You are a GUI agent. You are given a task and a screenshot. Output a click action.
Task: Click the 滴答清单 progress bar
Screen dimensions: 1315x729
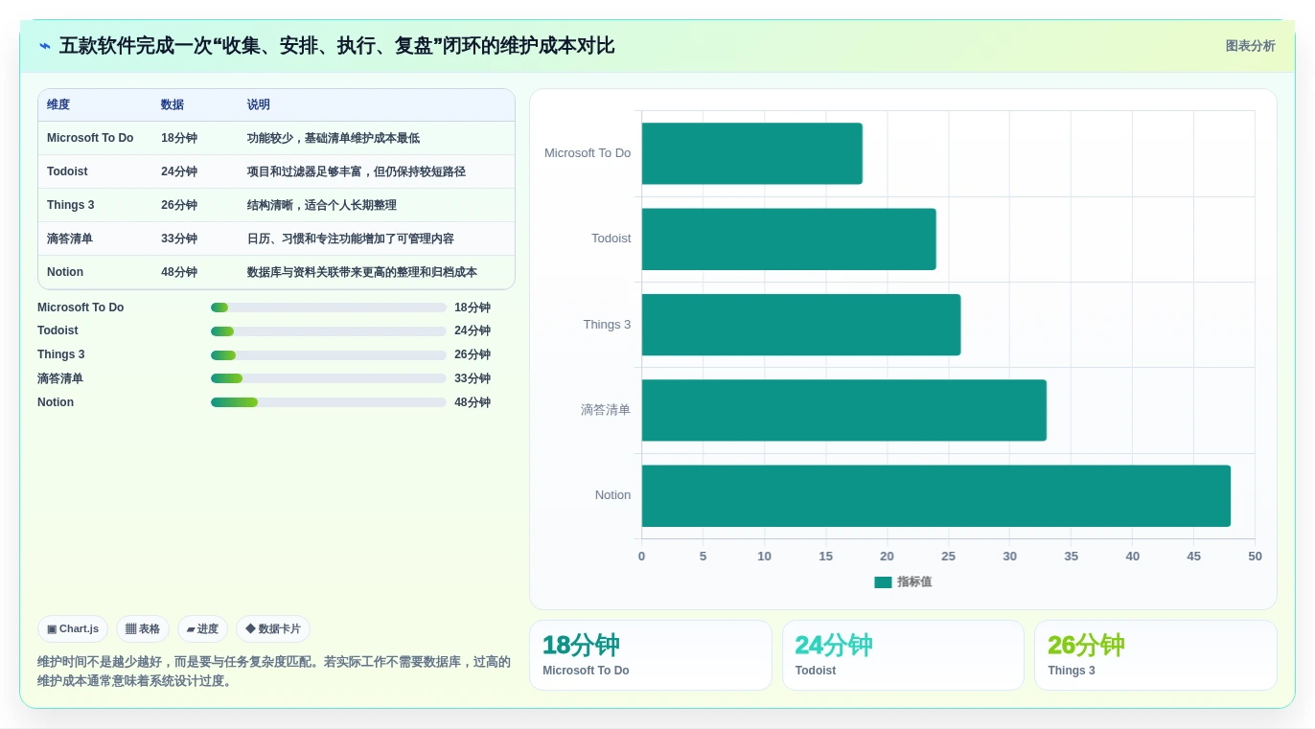click(x=329, y=378)
